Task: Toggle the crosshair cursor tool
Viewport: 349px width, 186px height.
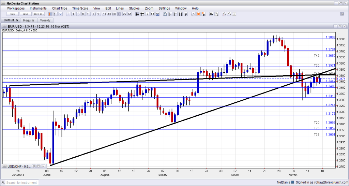Action: coord(137,14)
